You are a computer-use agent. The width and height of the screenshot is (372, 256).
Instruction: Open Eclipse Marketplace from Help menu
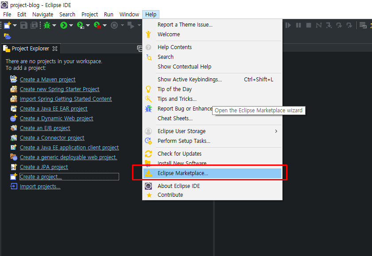(x=212, y=173)
